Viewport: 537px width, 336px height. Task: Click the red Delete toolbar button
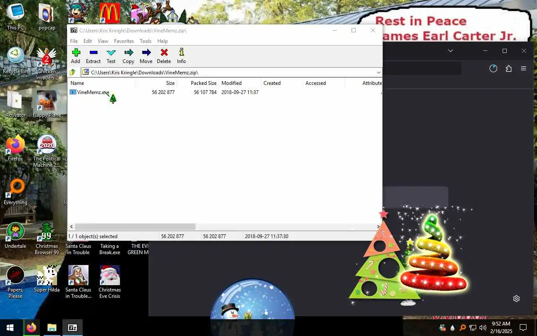164,55
